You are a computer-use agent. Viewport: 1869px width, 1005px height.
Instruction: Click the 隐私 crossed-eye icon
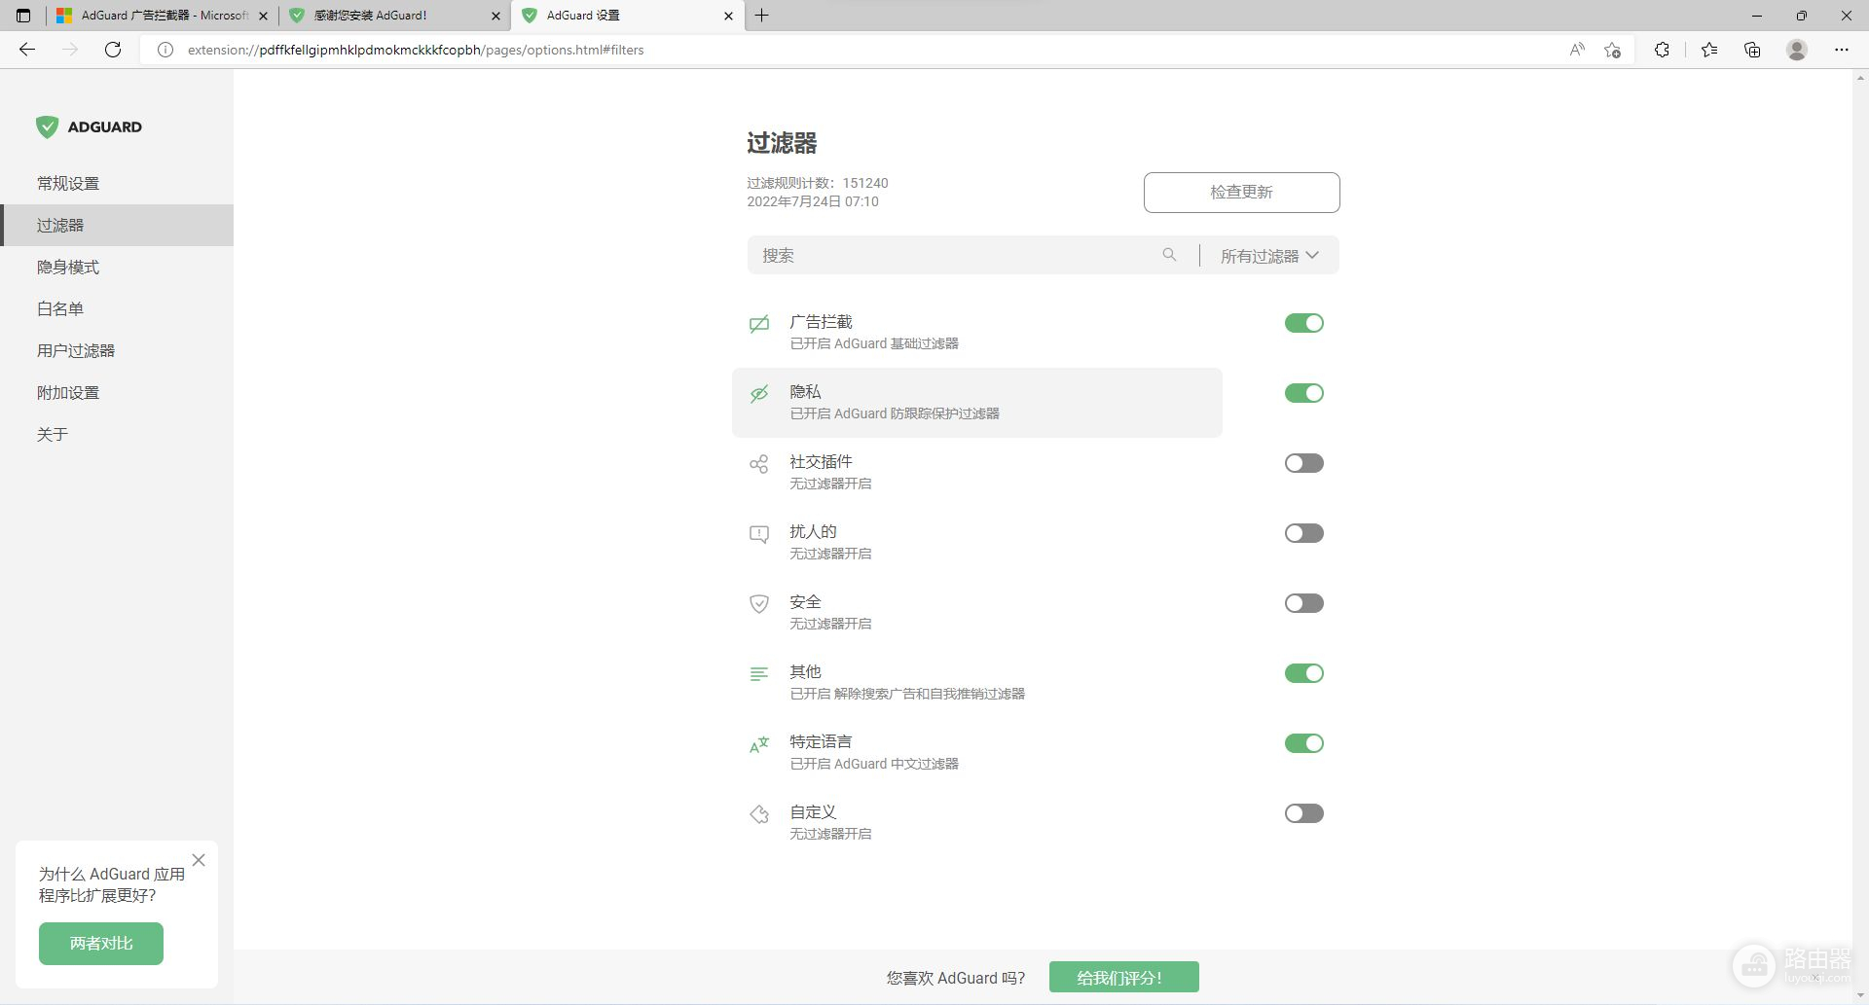(759, 394)
